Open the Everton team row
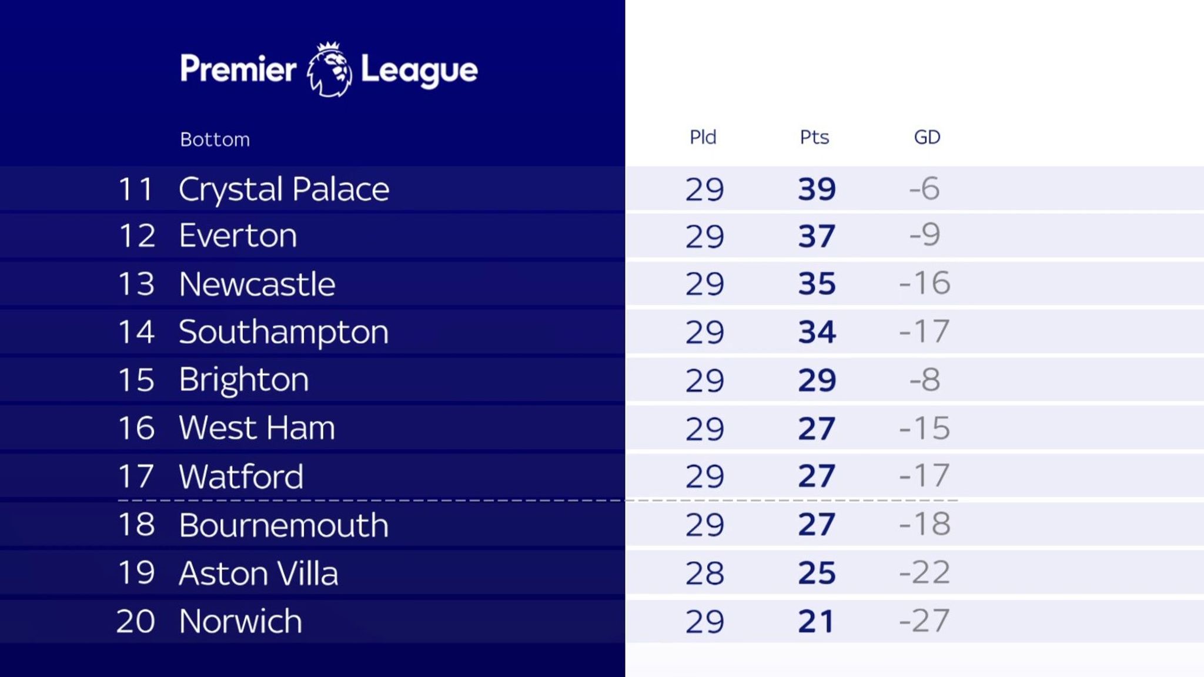 [x=602, y=236]
